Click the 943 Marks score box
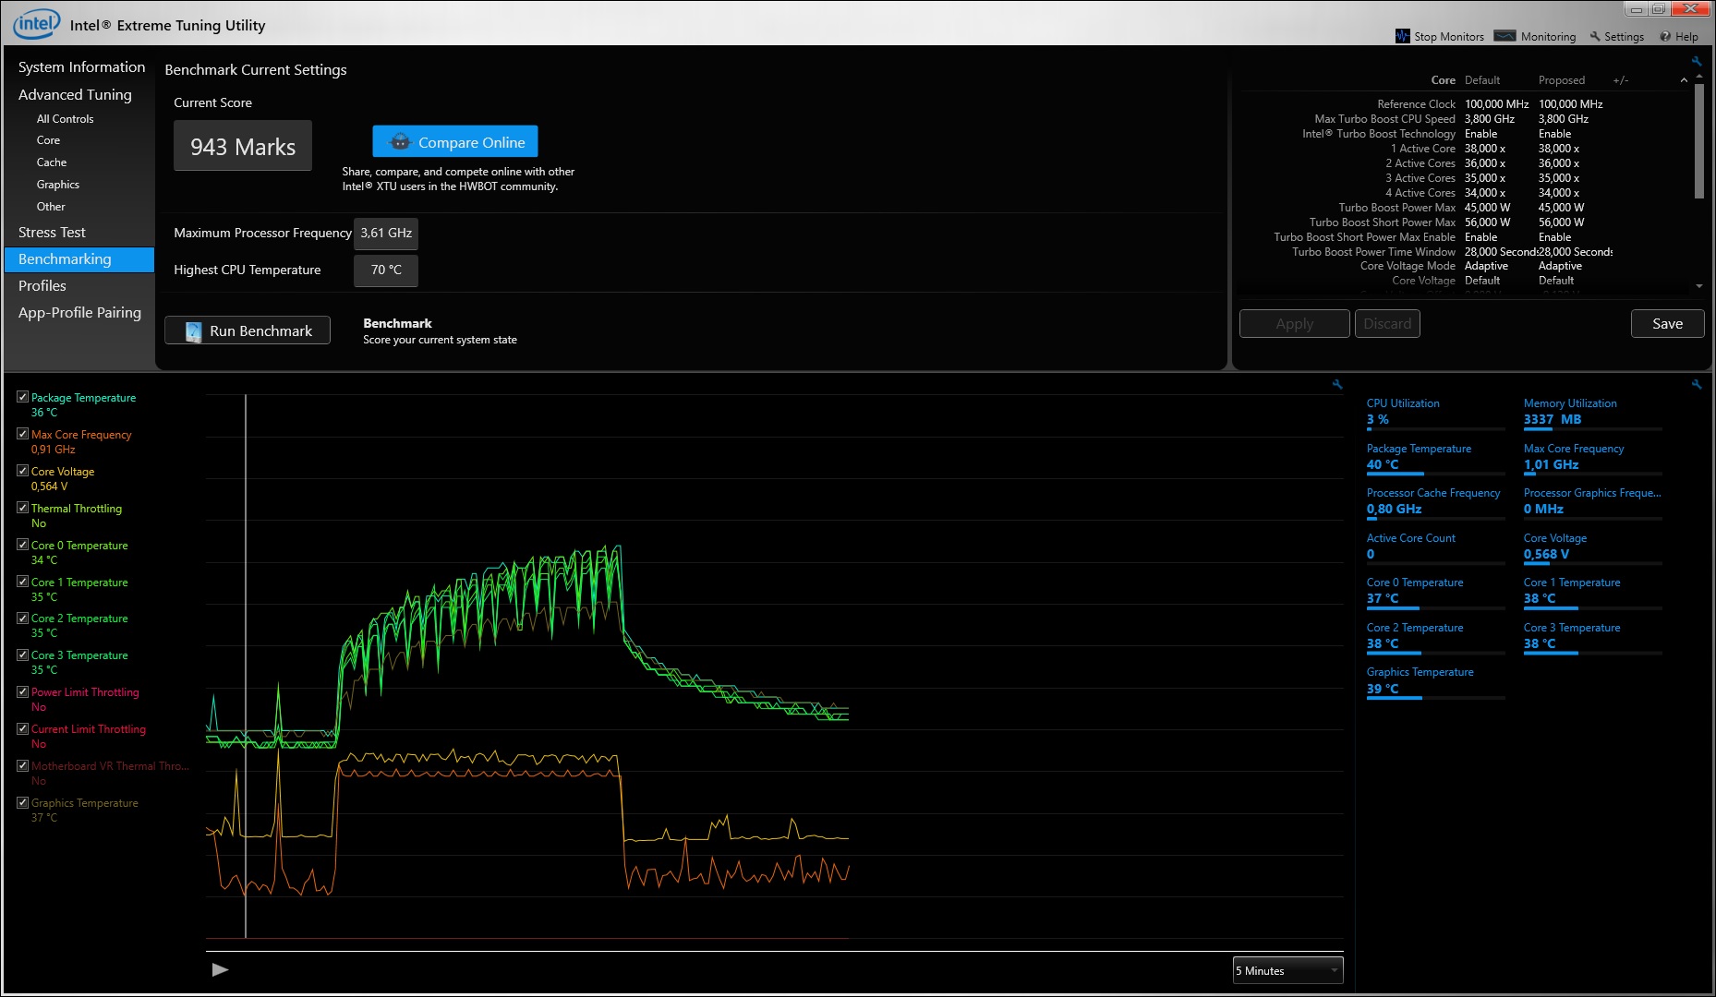Image resolution: width=1716 pixels, height=997 pixels. pyautogui.click(x=243, y=146)
